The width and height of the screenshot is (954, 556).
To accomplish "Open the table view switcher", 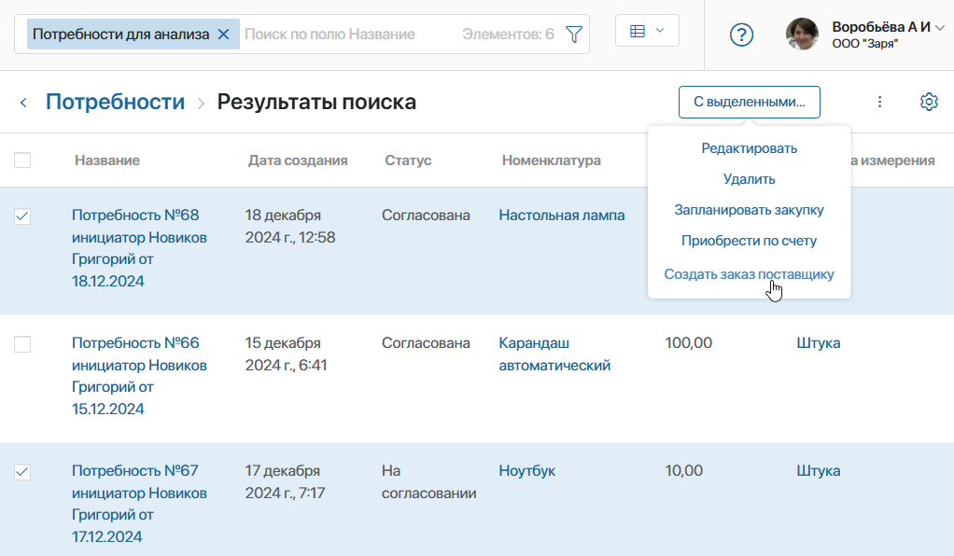I will 647,31.
